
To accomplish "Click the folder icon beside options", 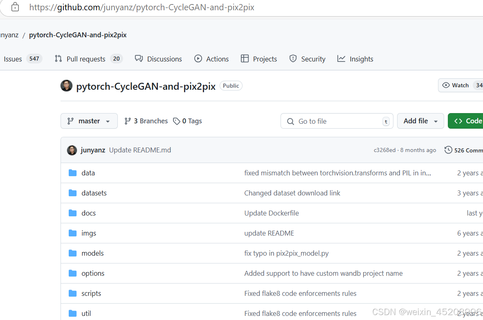I will point(73,273).
